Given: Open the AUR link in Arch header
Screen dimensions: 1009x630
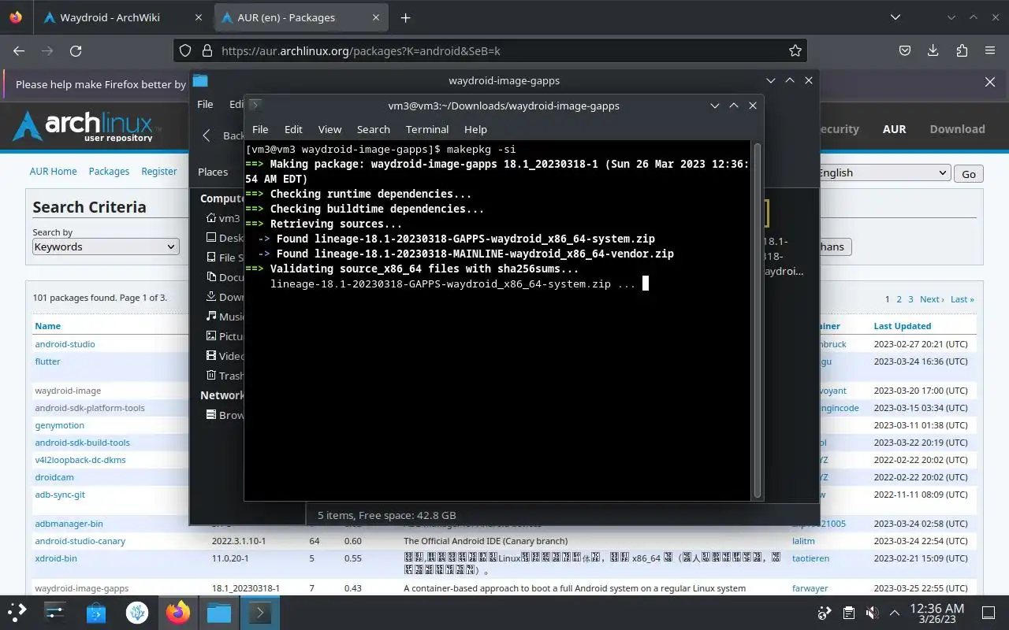Looking at the screenshot, I should 894,129.
